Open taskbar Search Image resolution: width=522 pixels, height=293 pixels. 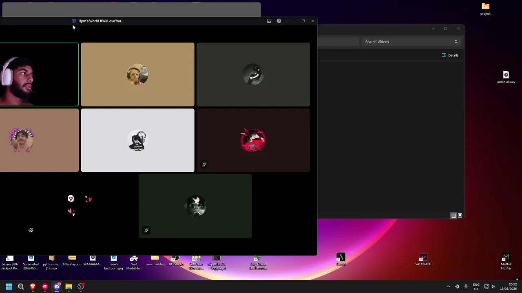coord(21,286)
